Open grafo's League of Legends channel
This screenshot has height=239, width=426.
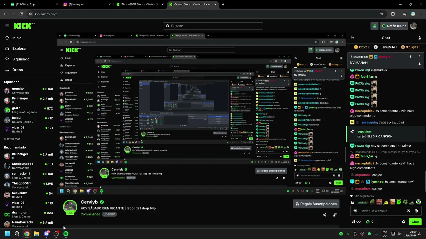28,110
